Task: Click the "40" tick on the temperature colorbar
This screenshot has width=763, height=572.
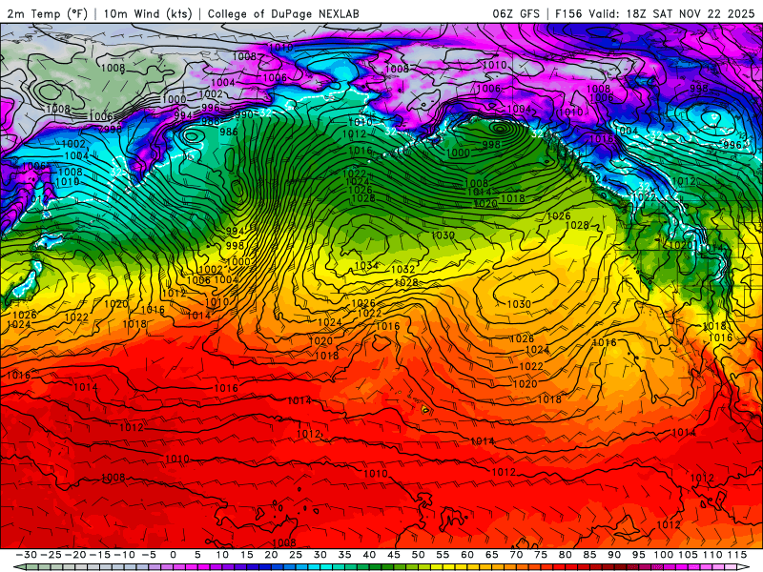Action: 369,555
